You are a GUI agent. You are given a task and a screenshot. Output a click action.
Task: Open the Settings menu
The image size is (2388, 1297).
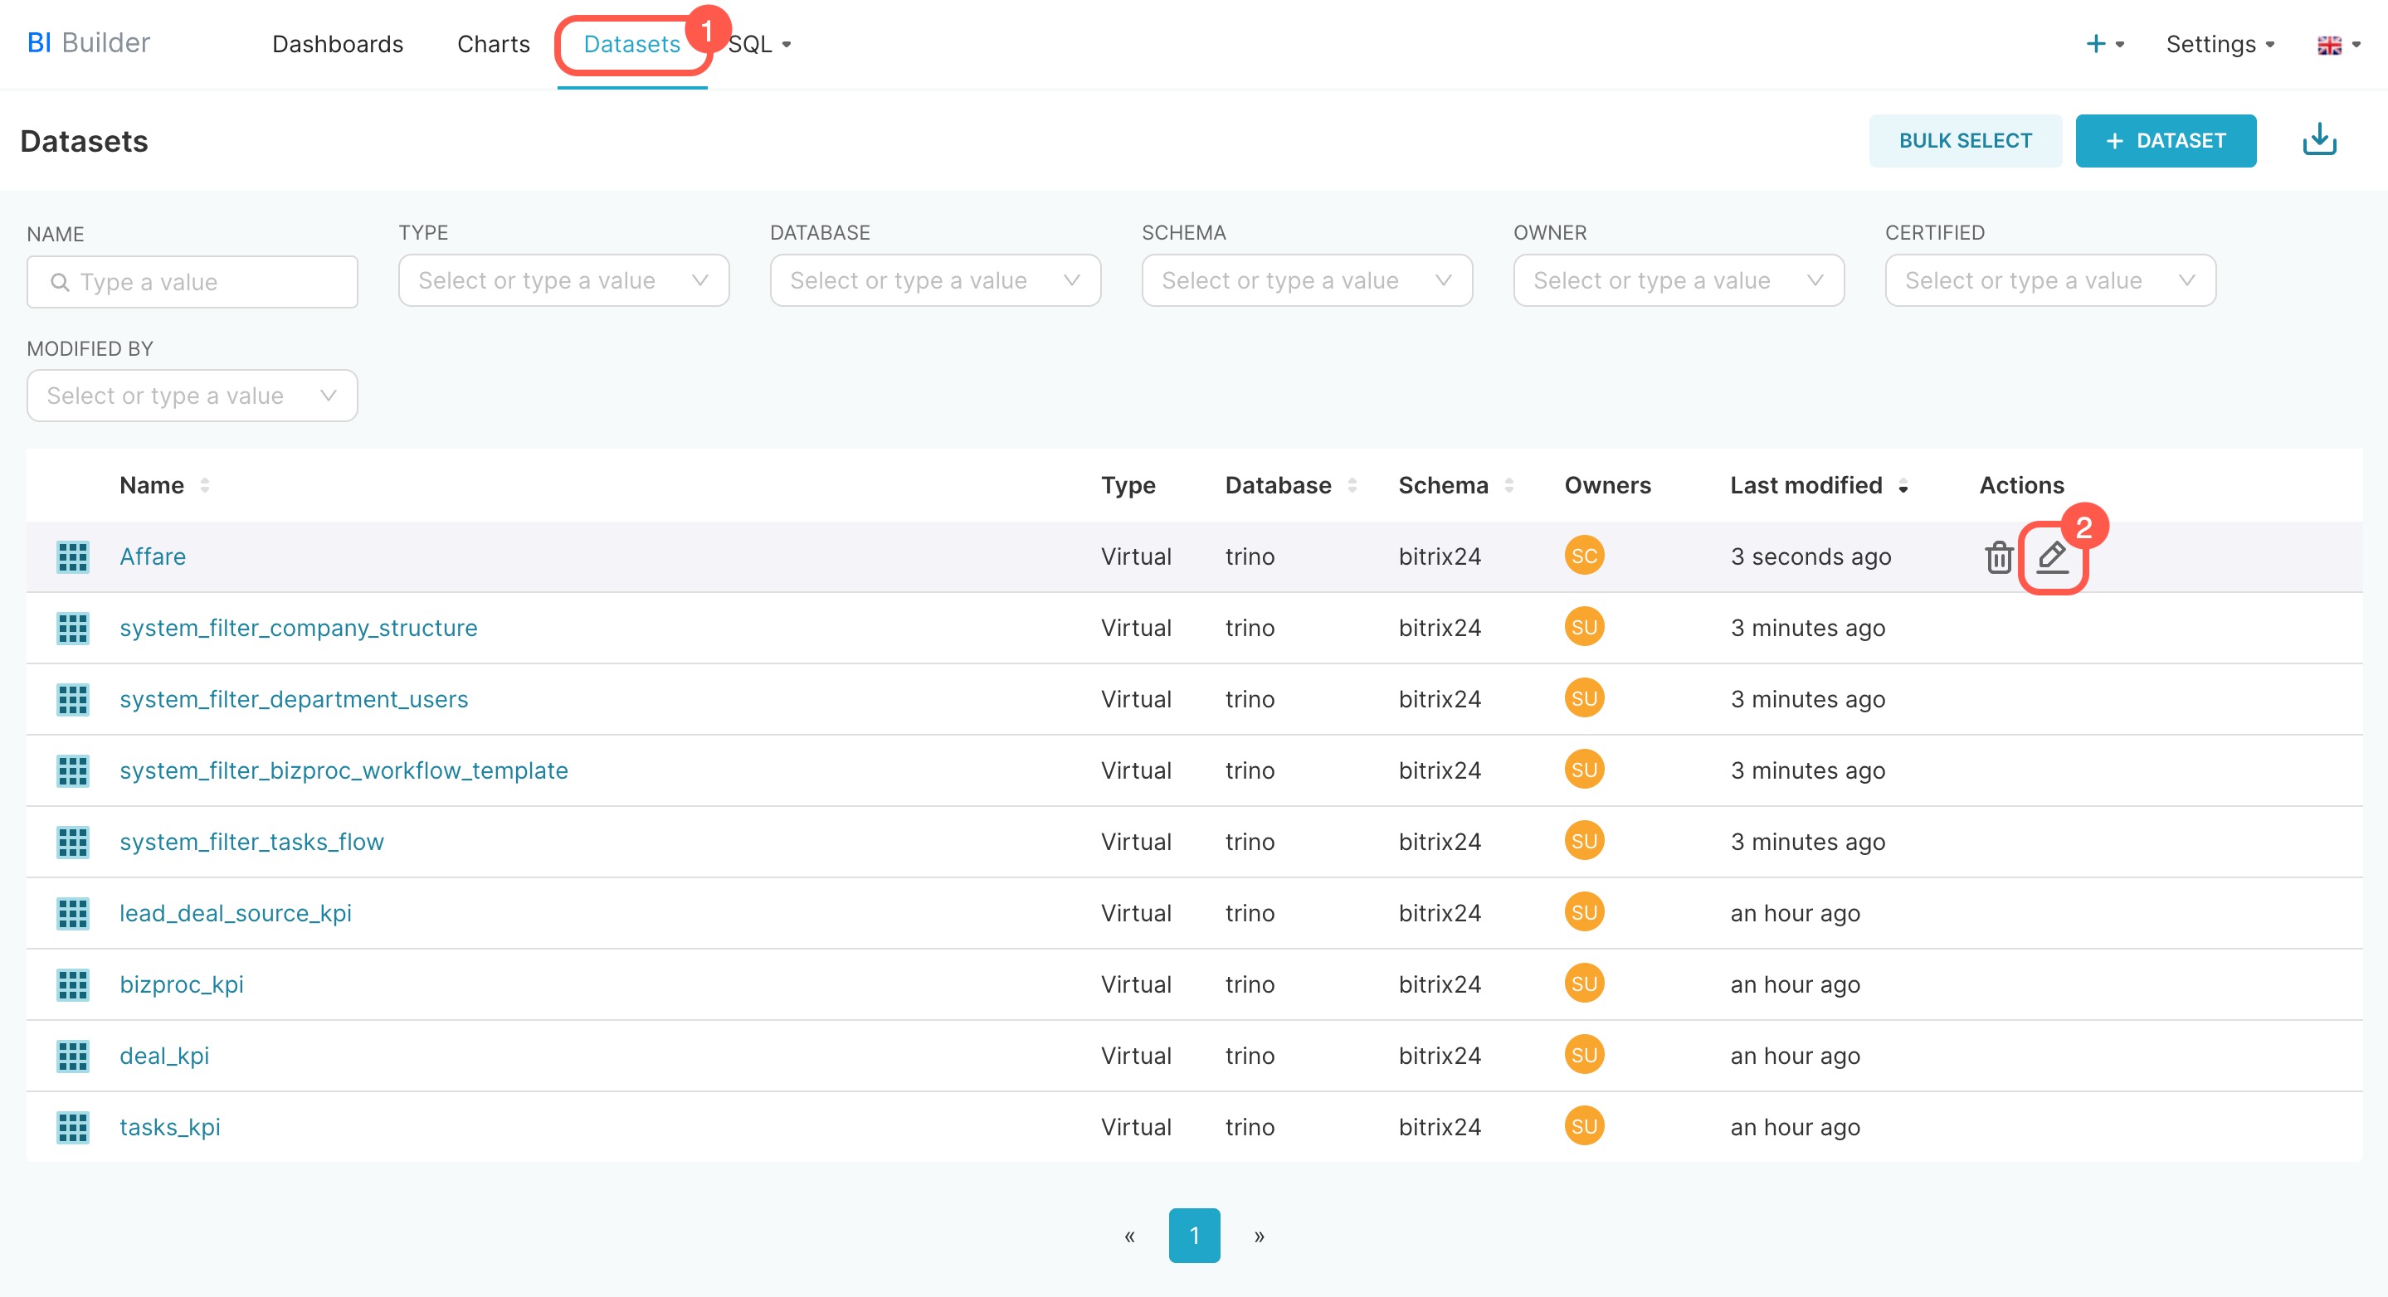pyautogui.click(x=2220, y=44)
